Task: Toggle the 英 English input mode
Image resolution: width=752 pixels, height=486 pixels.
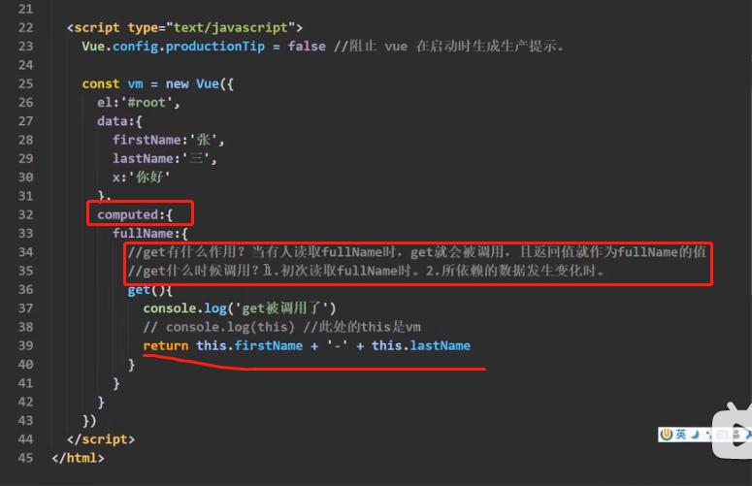Action: (680, 435)
